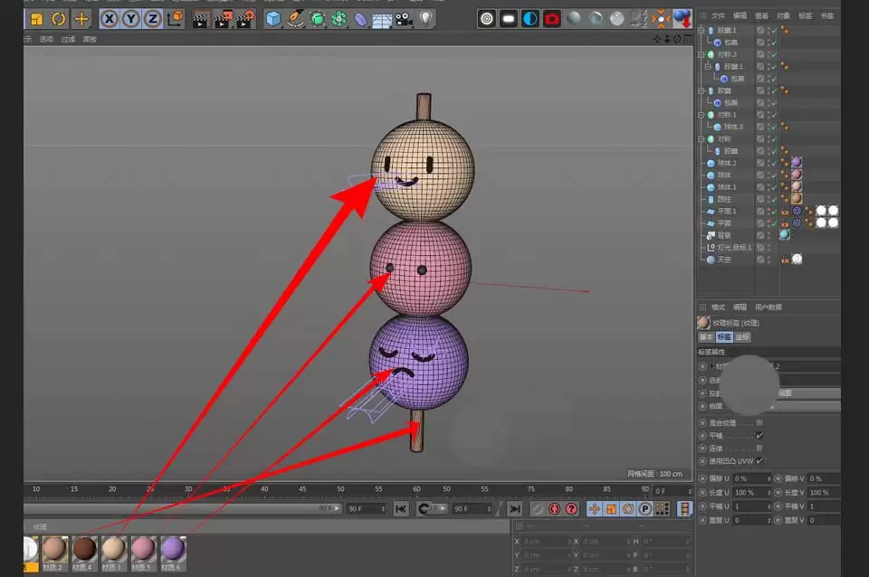The image size is (869, 577).
Task: Uncheck the 平铺 checkbox in tag properties
Action: click(759, 436)
